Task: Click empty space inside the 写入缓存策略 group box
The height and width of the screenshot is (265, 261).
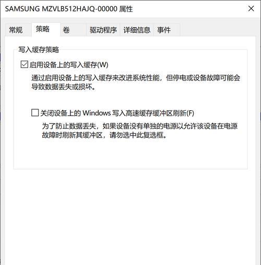Action: point(130,154)
